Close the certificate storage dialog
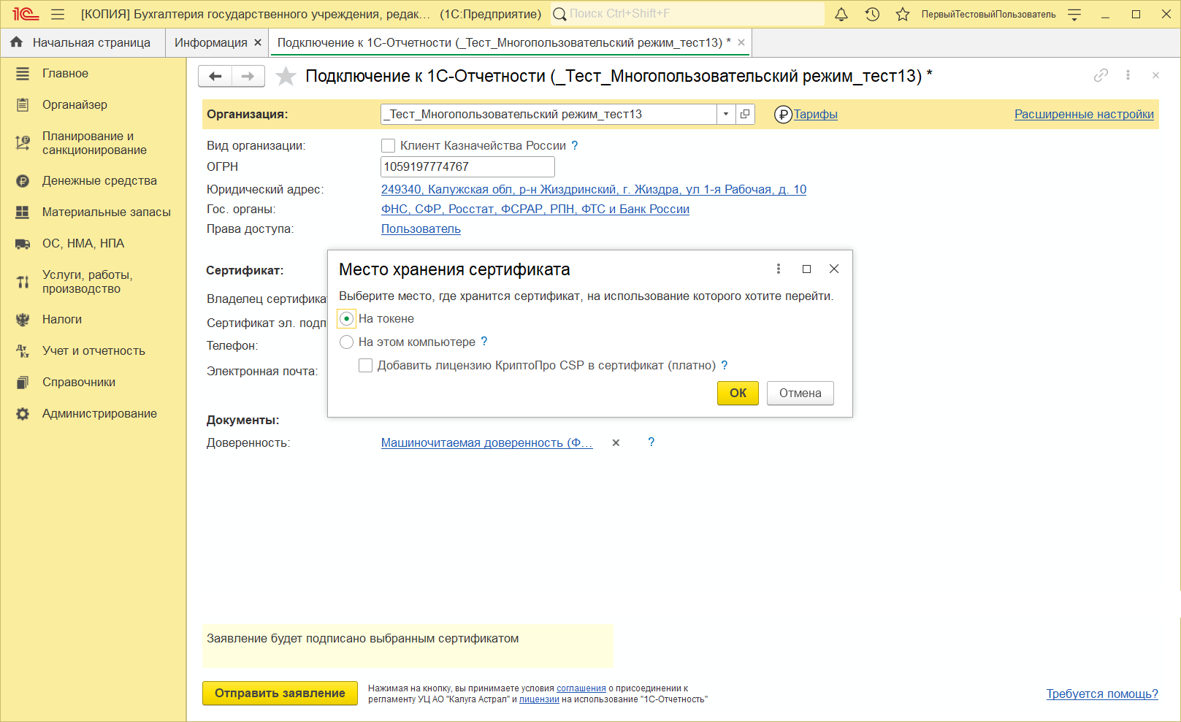This screenshot has width=1181, height=722. (834, 269)
